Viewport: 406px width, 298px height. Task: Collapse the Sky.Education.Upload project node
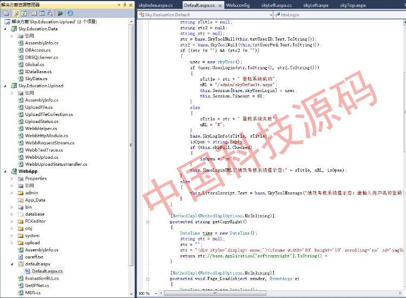point(5,86)
